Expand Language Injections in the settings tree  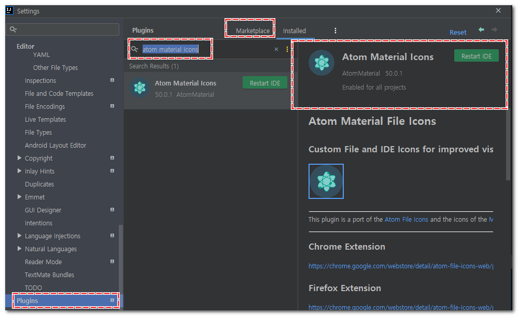20,236
